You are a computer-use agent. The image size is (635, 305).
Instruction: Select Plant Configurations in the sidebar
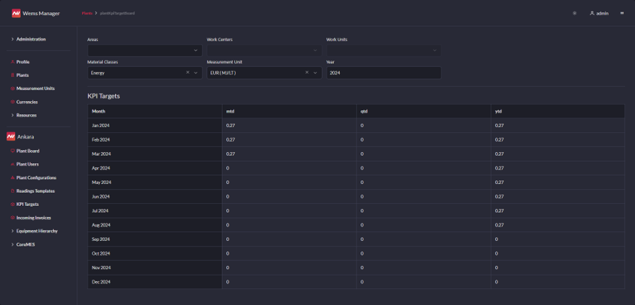click(x=36, y=178)
